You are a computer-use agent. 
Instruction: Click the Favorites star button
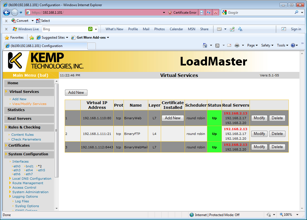click(14, 38)
